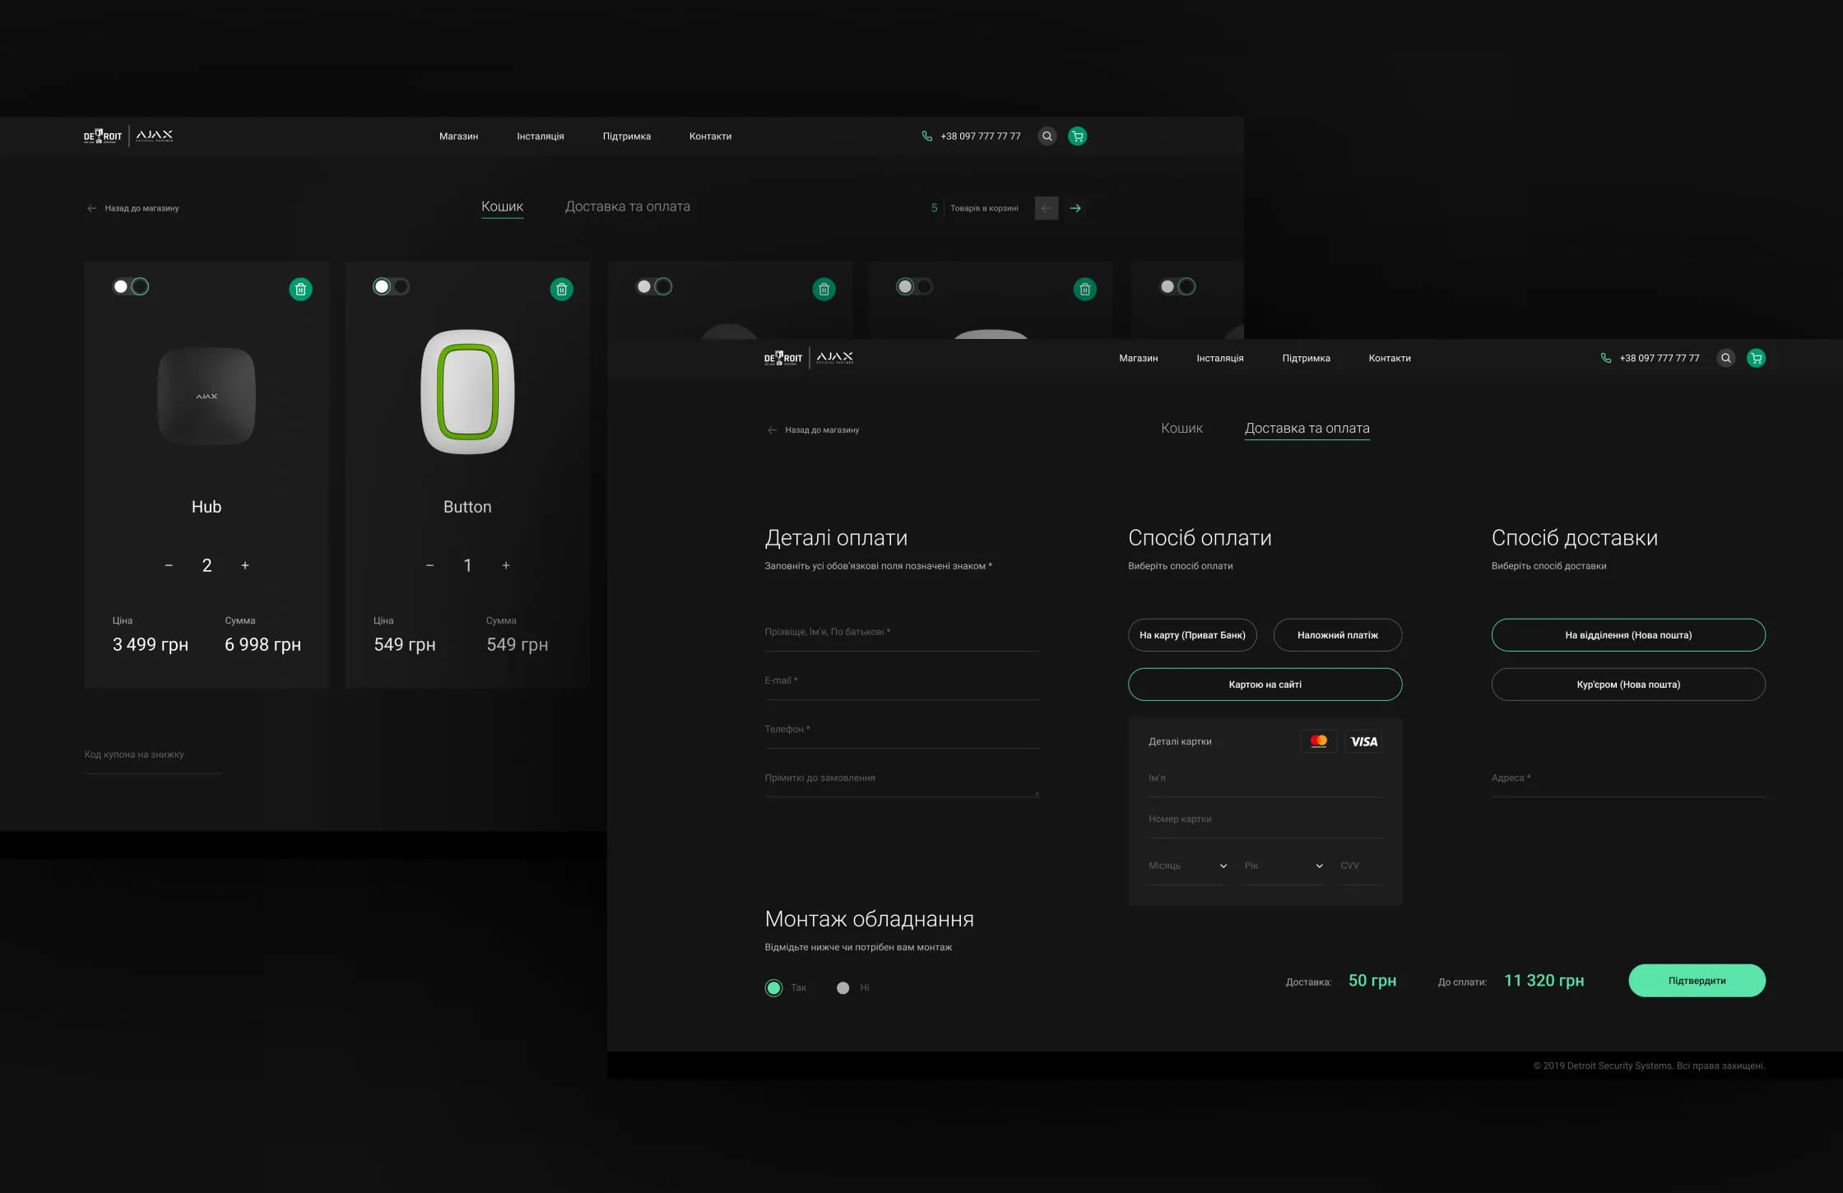Decrease Button quantity with minus
The width and height of the screenshot is (1843, 1193).
click(x=429, y=565)
